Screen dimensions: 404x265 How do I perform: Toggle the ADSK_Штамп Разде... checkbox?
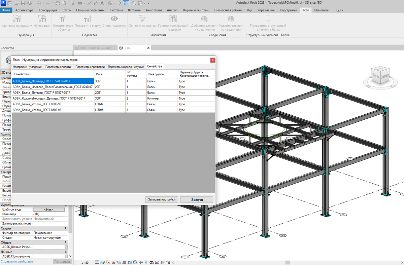(x=66, y=247)
